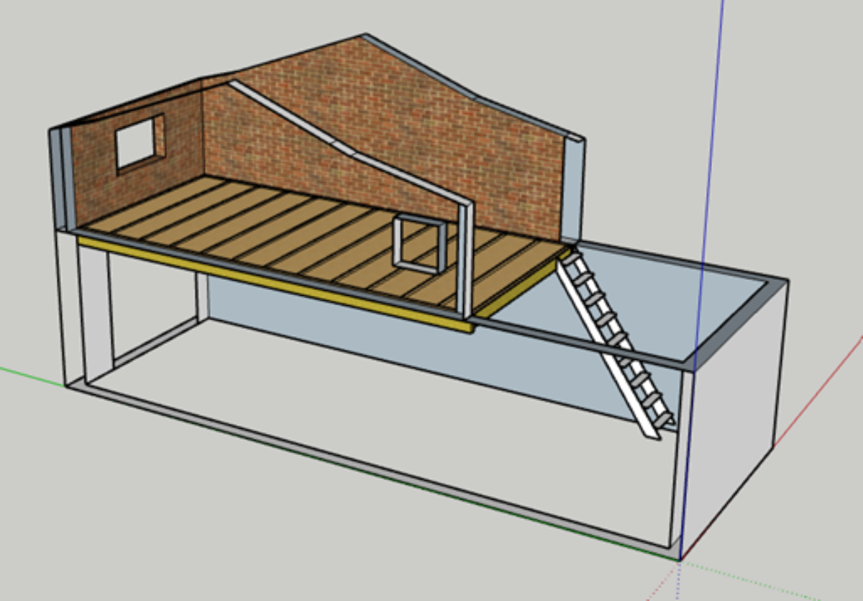Click the vertical white post at the loft edge
863x601 pixels.
tap(465, 259)
